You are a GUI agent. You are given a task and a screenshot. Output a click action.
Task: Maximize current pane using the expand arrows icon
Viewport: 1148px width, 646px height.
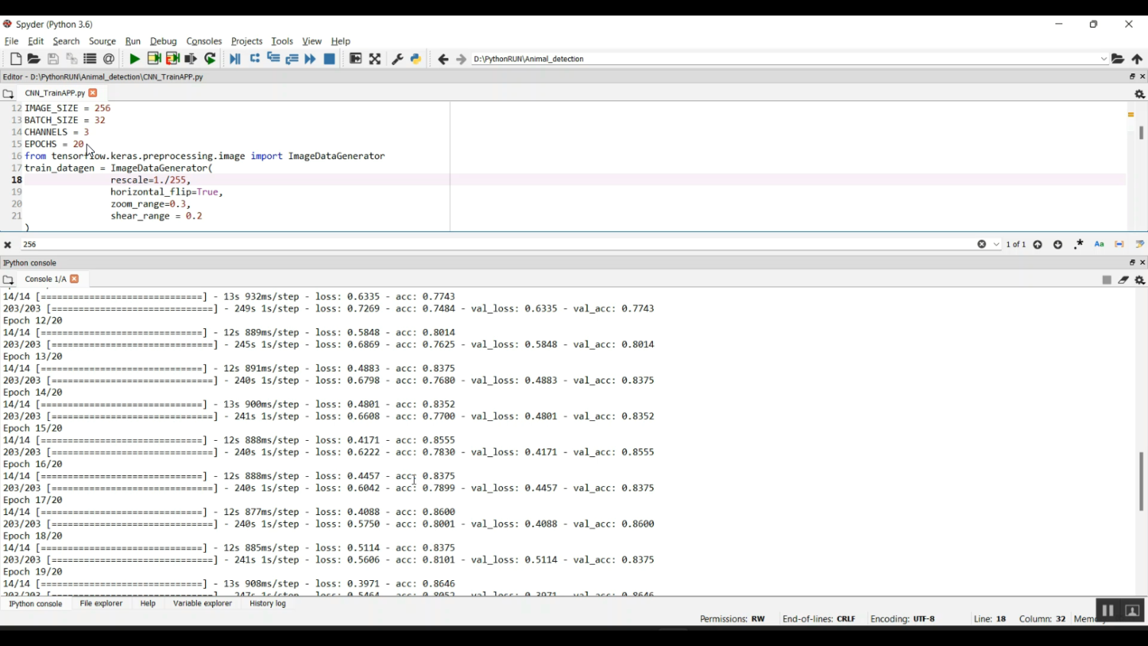[x=375, y=59]
